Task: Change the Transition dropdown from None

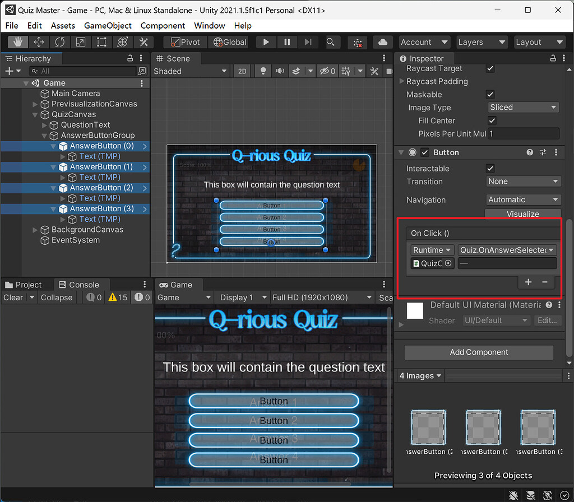Action: tap(522, 181)
